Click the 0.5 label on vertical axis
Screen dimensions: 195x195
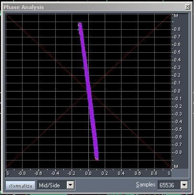tap(177, 52)
